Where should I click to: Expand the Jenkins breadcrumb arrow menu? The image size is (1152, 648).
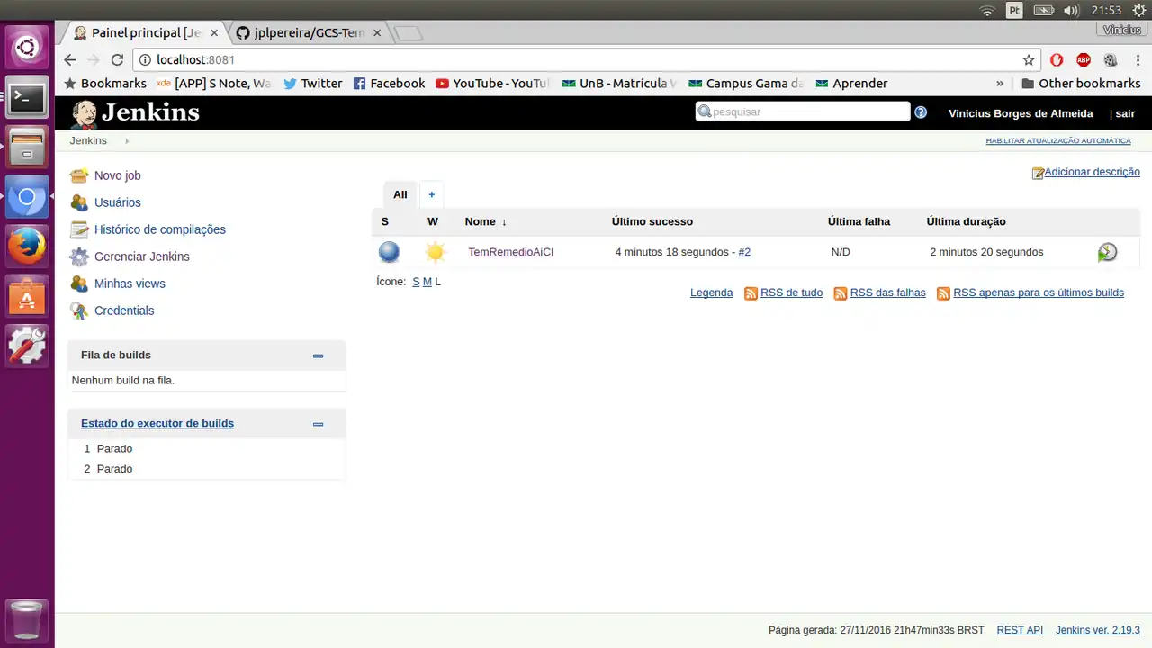[x=127, y=141]
